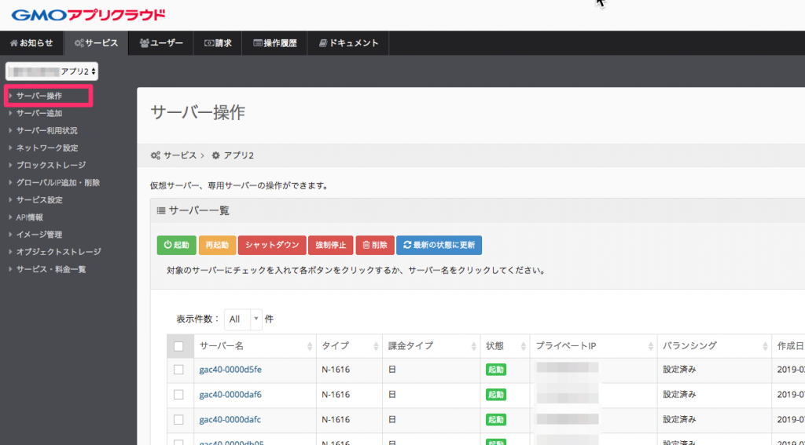
Task: Open サーバー利用状況 in the sidebar
Action: click(46, 131)
